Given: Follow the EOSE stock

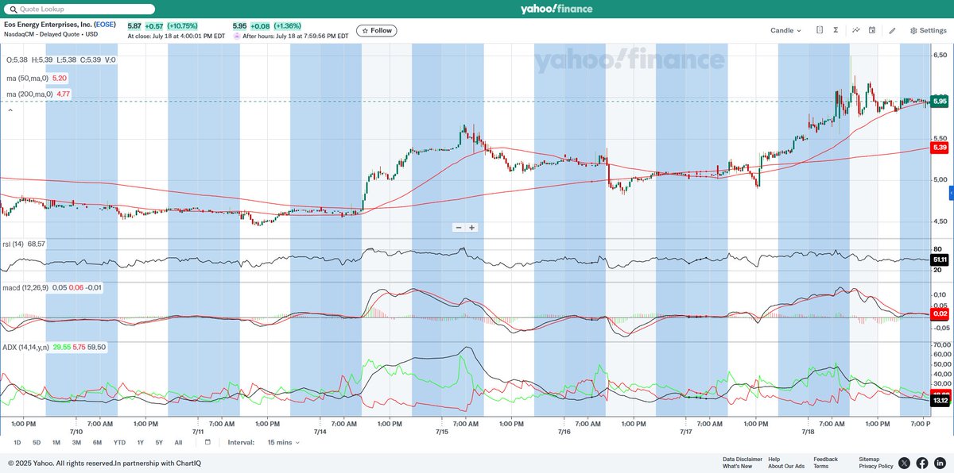Looking at the screenshot, I should tap(377, 30).
